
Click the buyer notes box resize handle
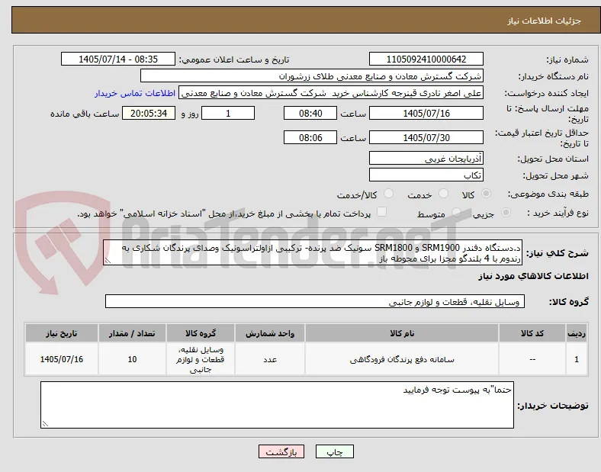(45, 424)
